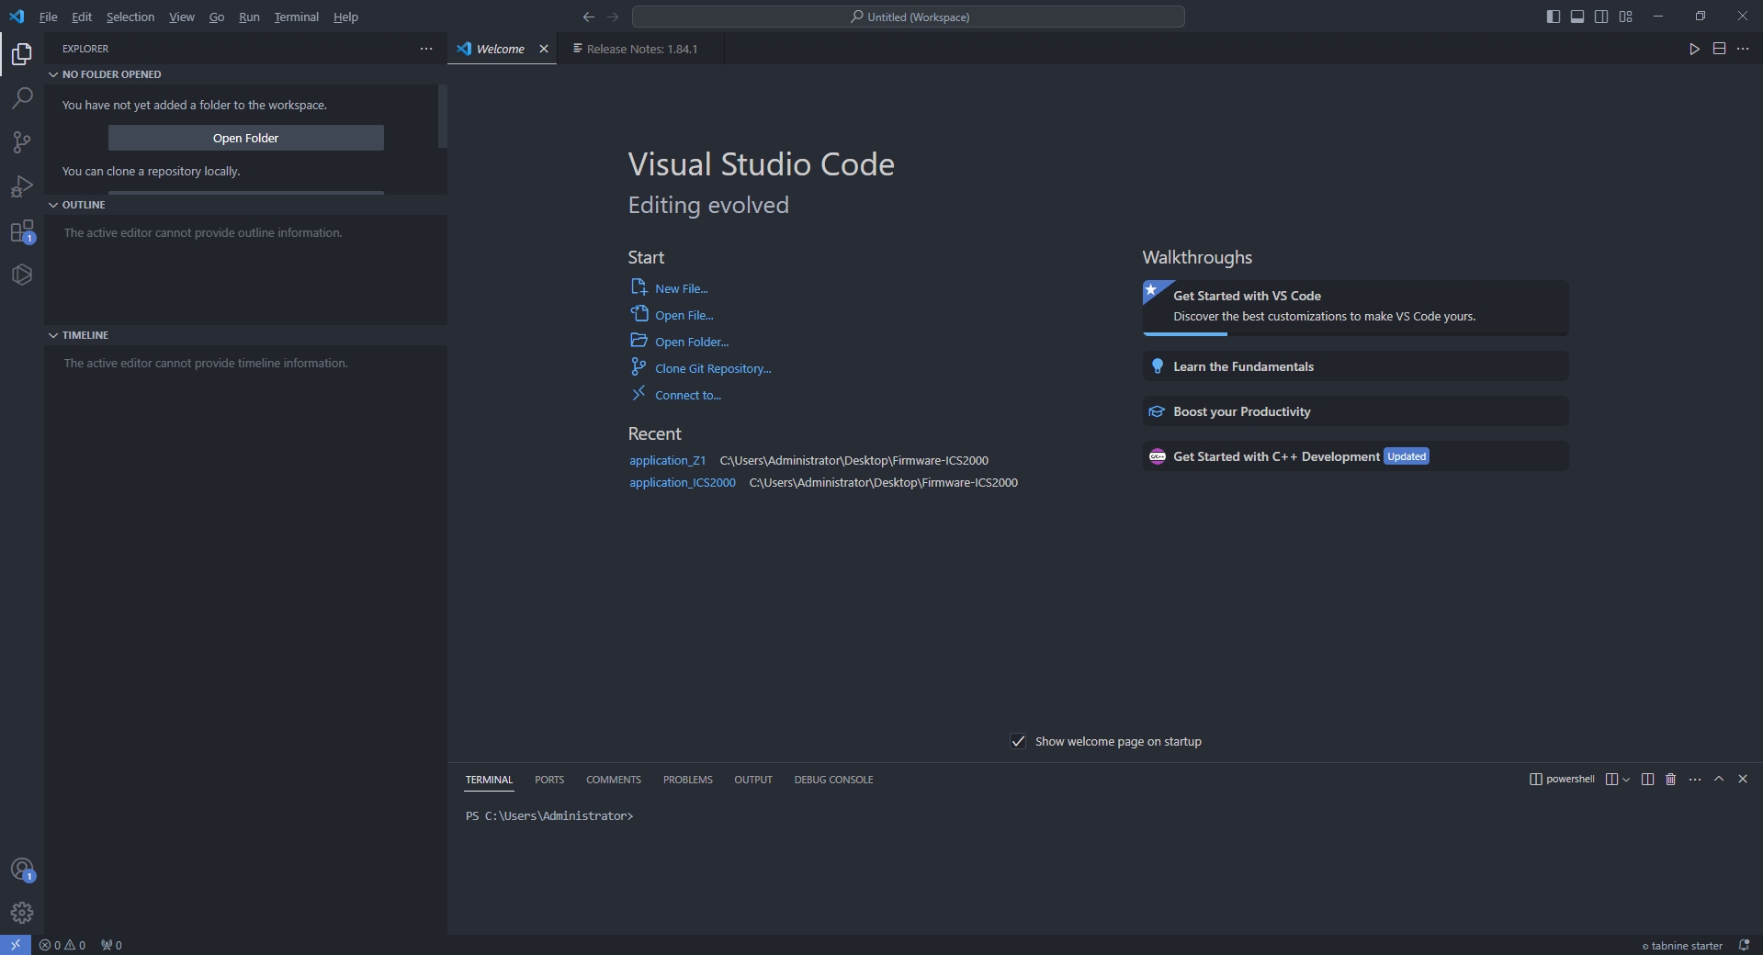Open the Terminal menu
The image size is (1763, 955).
pos(296,17)
